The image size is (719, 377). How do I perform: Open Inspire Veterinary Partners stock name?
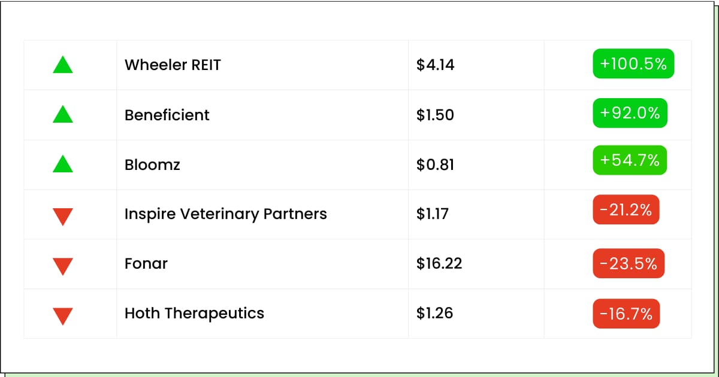pyautogui.click(x=226, y=214)
